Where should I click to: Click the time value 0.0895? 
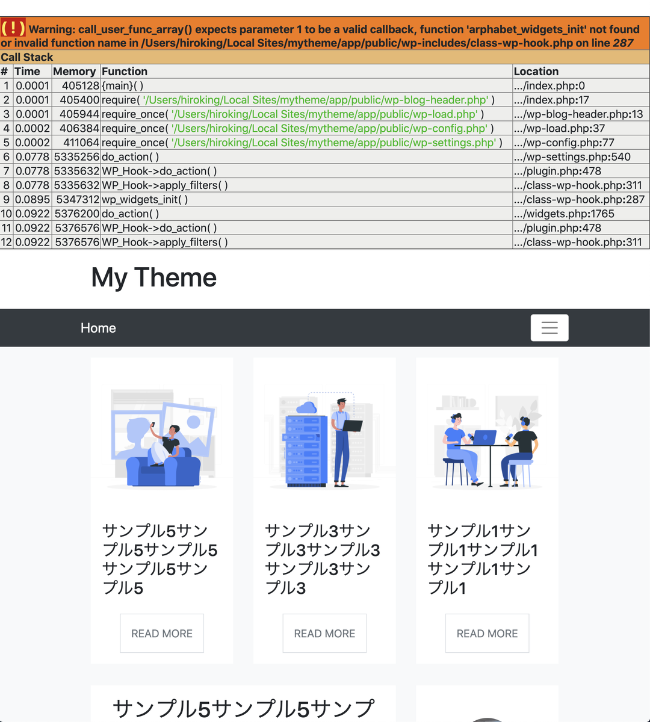[32, 199]
